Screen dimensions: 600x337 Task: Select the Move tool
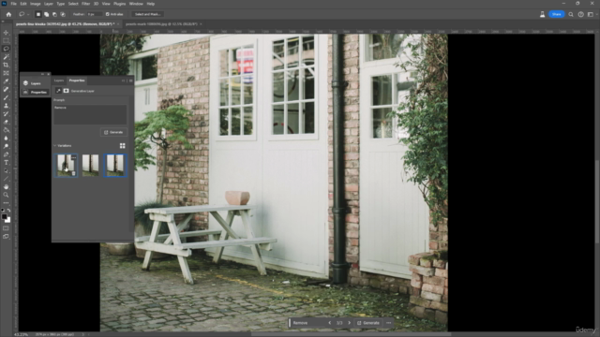pos(6,33)
